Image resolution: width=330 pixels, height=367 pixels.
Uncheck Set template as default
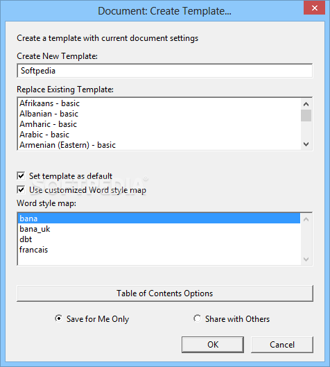click(21, 176)
